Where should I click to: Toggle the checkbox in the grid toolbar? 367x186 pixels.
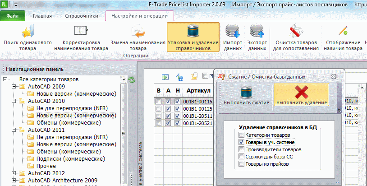coord(205,76)
